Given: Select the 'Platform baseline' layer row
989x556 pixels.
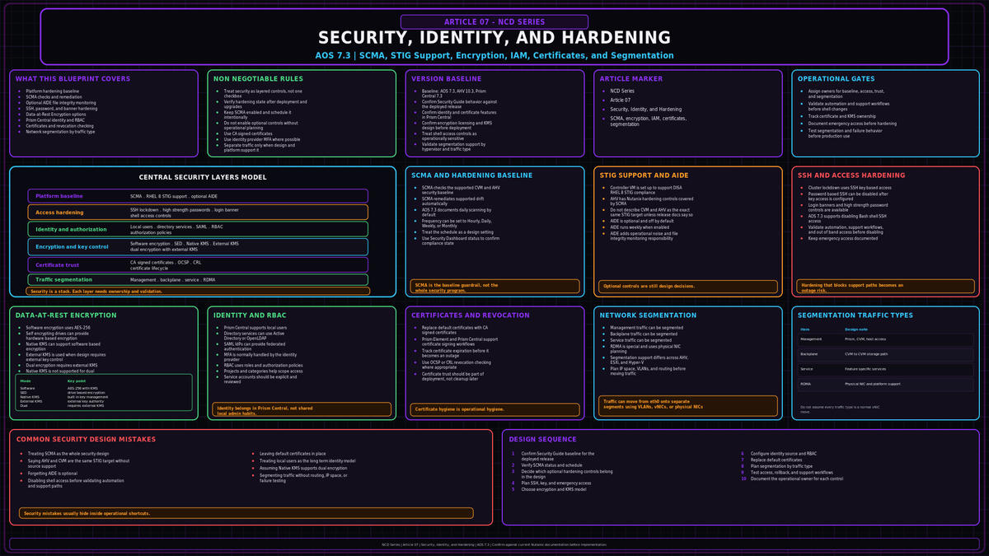Looking at the screenshot, I should 198,196.
